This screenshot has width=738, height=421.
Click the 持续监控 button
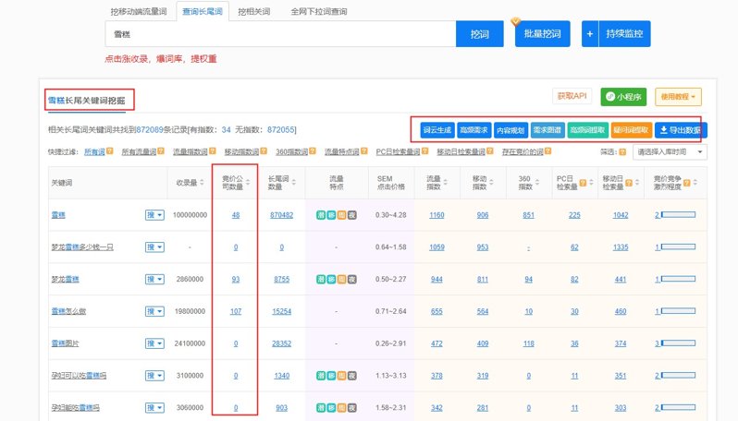[x=624, y=34]
